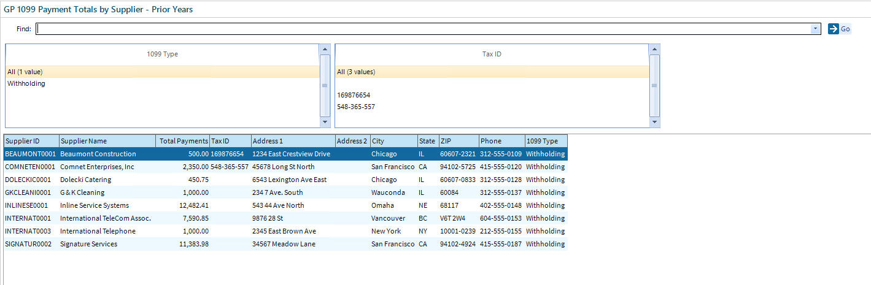Sort by Tax ID column header
This screenshot has width=871, height=285.
click(230, 141)
